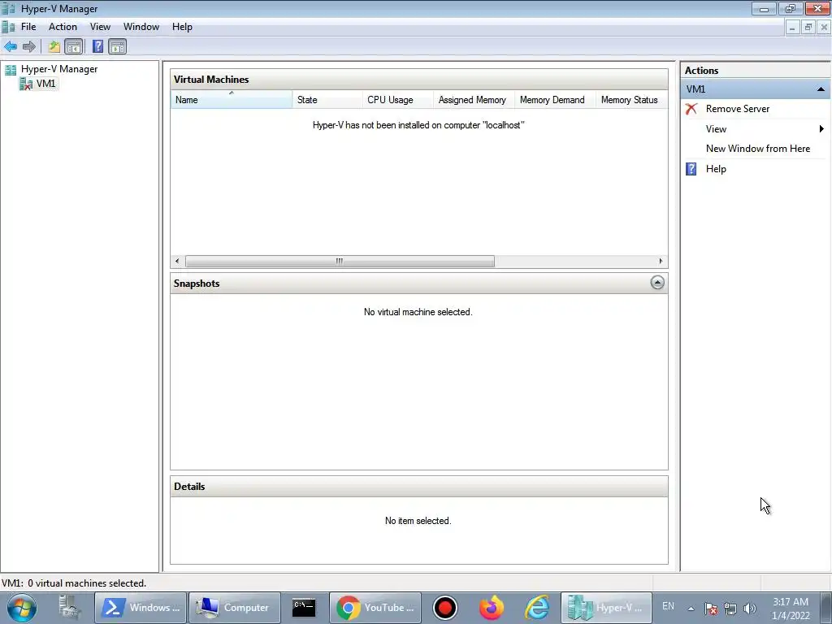The width and height of the screenshot is (832, 624).
Task: Open the View menu
Action: [x=100, y=27]
